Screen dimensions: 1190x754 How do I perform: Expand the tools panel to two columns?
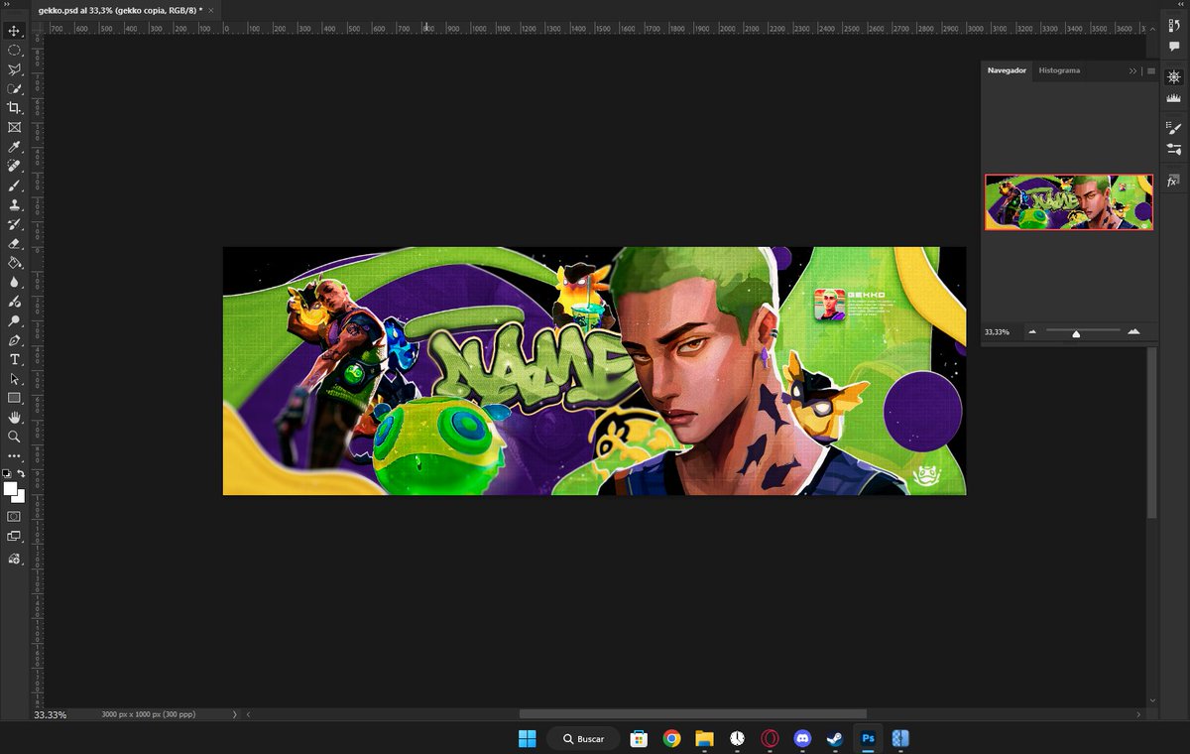[x=8, y=5]
